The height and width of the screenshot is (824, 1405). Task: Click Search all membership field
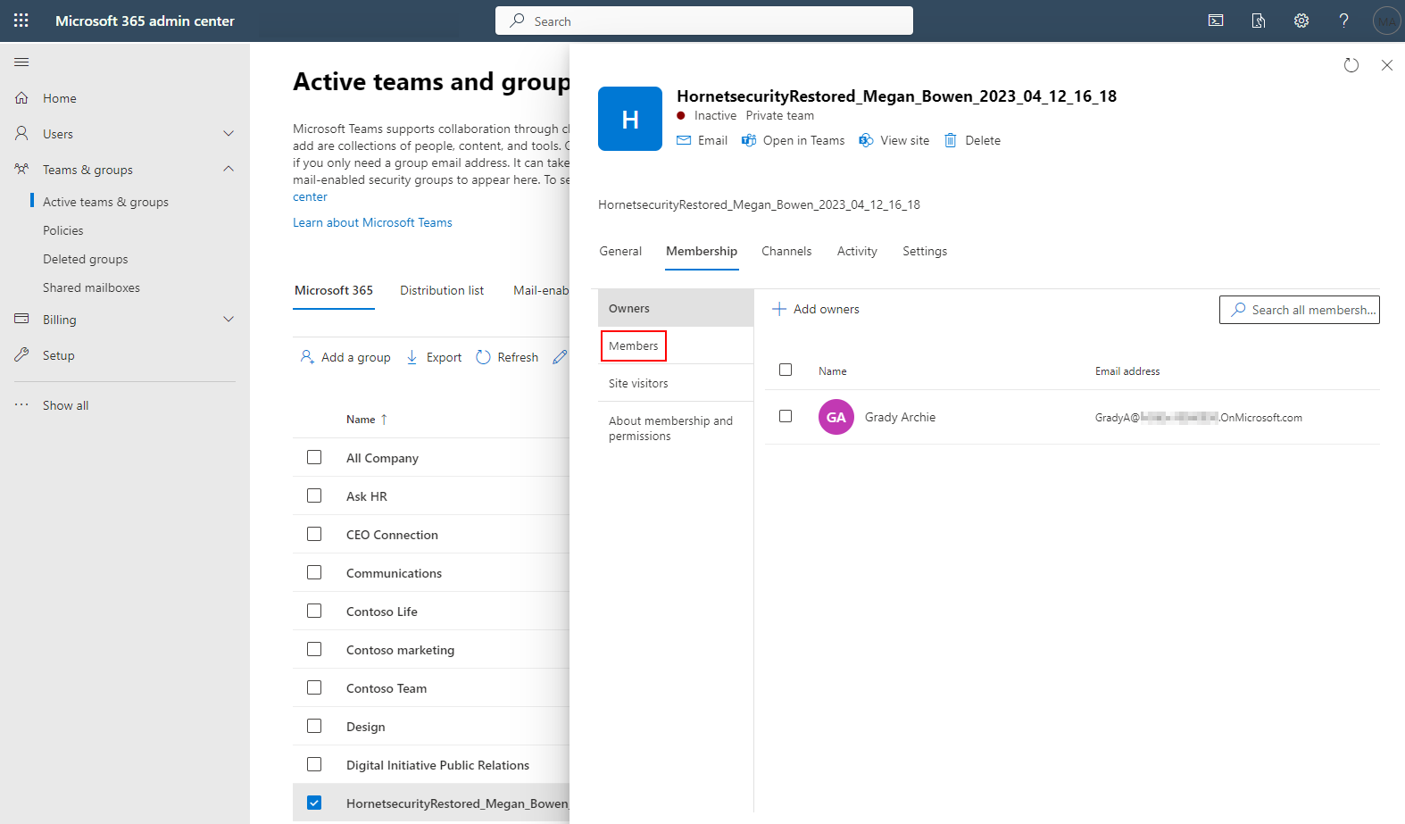point(1300,310)
